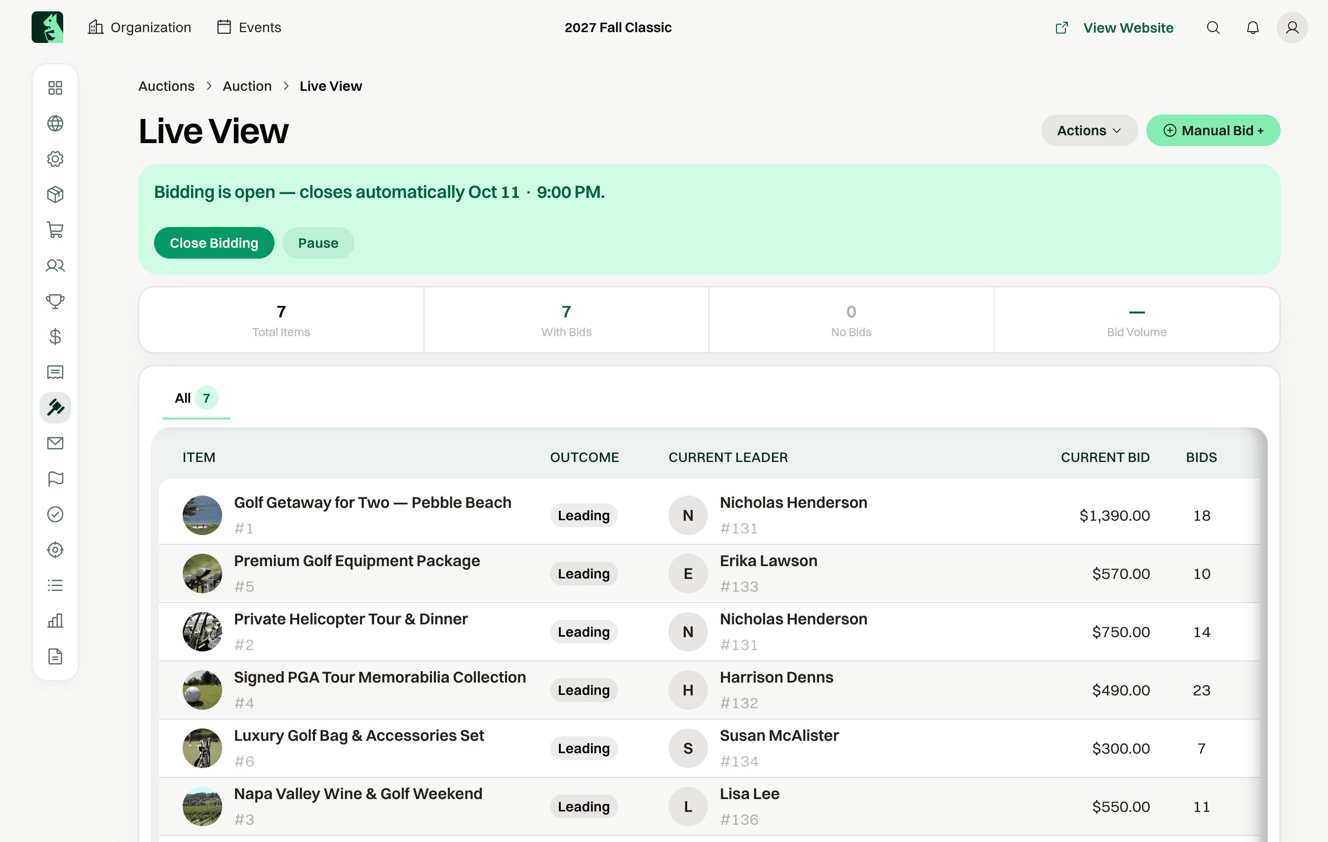Open the document icon in sidebar
Screen dimensions: 1328x842
[x=55, y=656]
